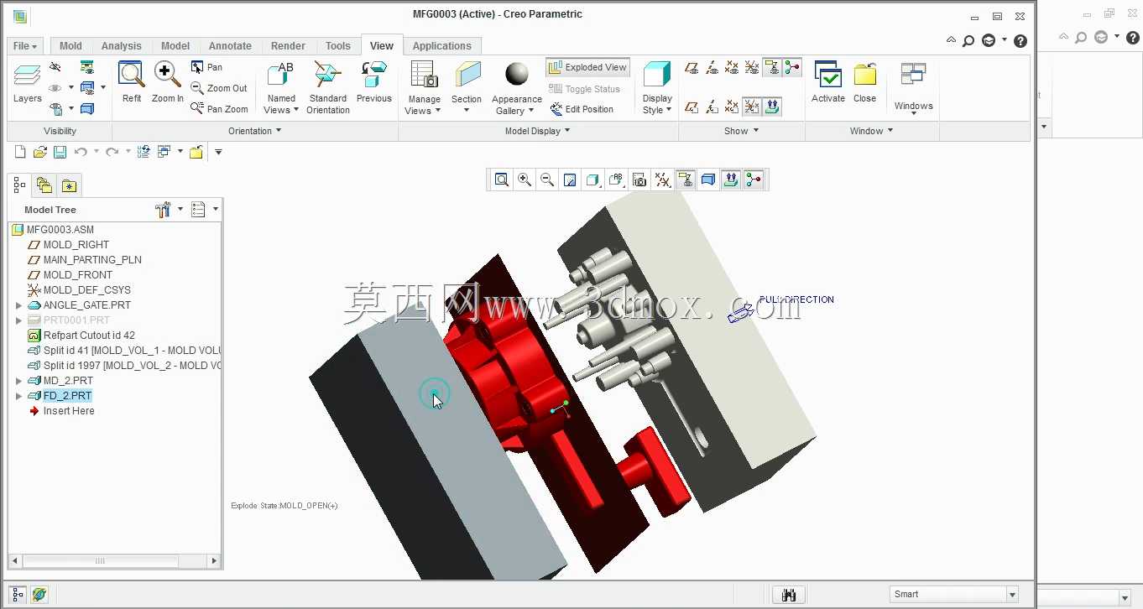Switch to the Favorites navigator tab
Screen dimensions: 1143x609
pos(69,185)
